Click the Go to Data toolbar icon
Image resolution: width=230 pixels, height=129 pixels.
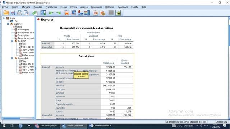[67, 13]
